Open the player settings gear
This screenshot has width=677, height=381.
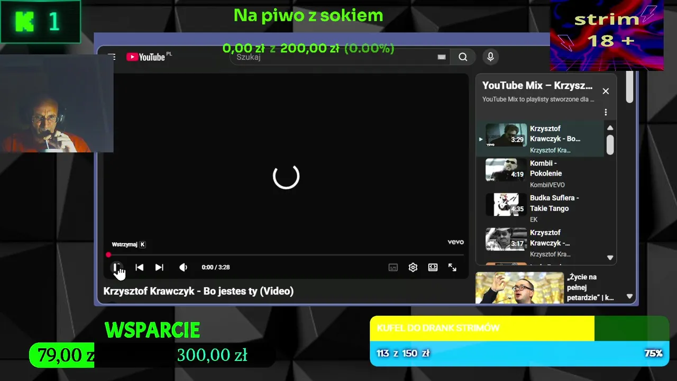coord(413,268)
